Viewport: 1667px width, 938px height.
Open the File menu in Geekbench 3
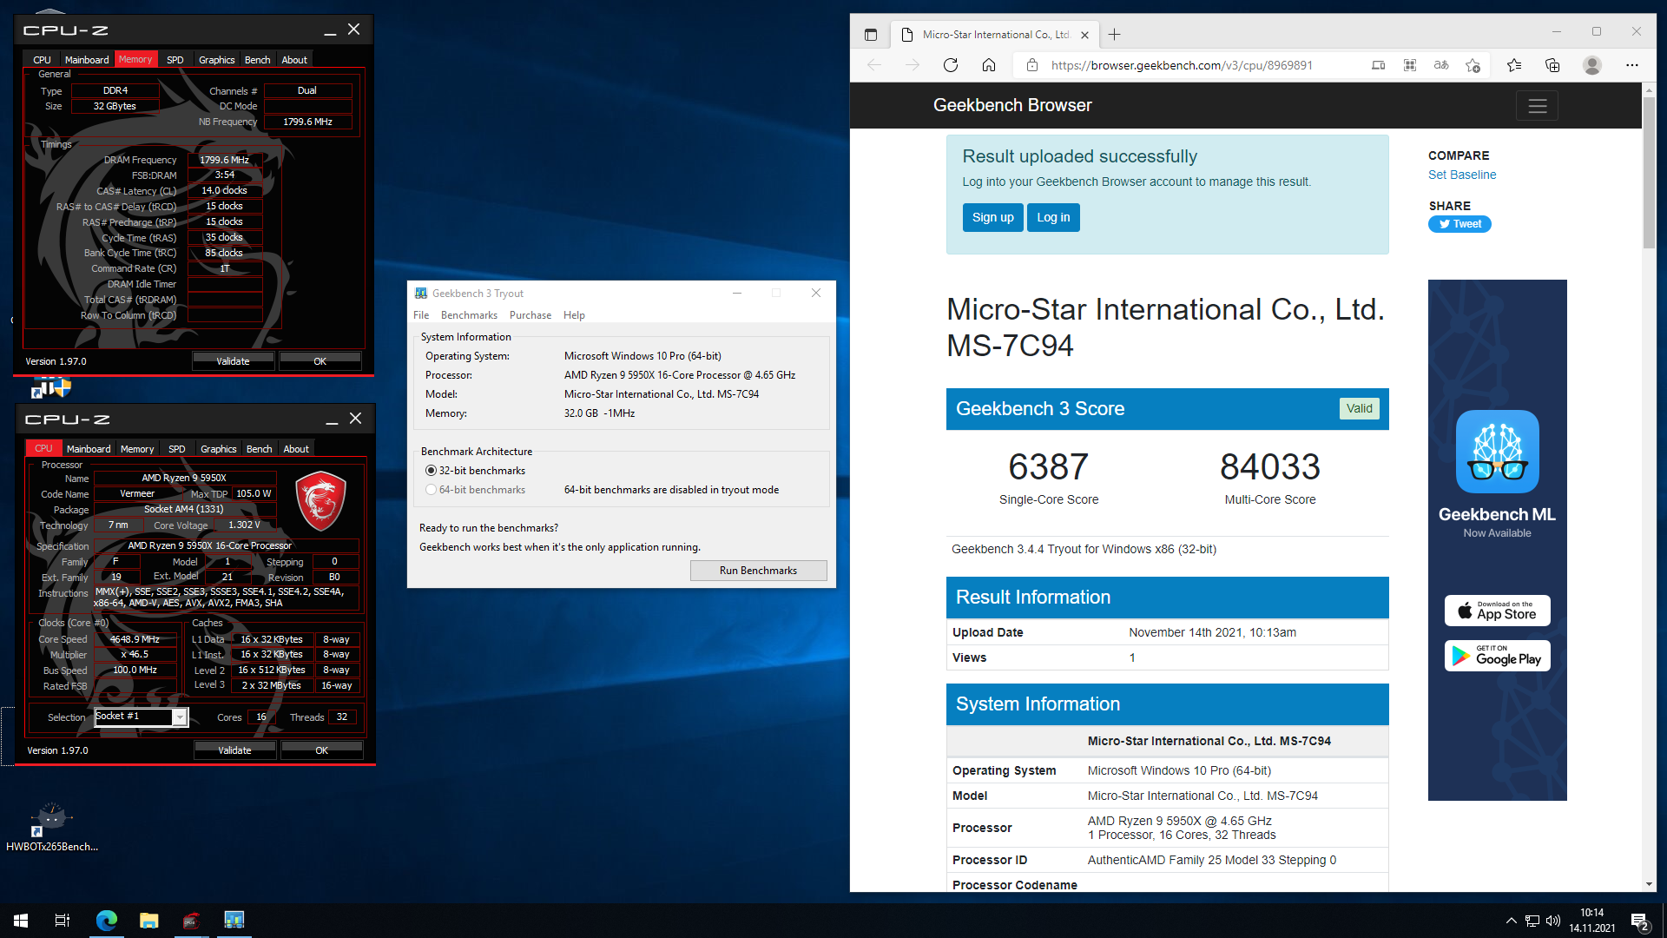coord(421,315)
